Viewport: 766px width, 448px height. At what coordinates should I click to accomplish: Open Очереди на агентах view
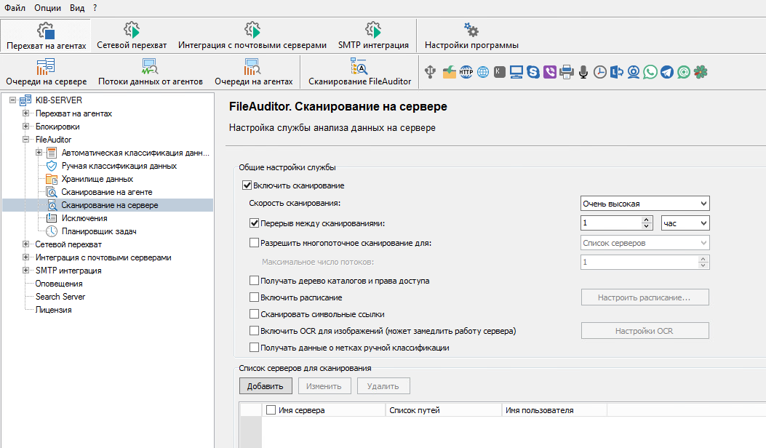point(254,72)
